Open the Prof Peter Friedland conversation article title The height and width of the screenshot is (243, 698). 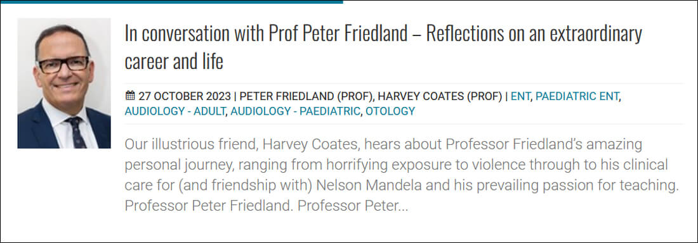[x=383, y=47]
